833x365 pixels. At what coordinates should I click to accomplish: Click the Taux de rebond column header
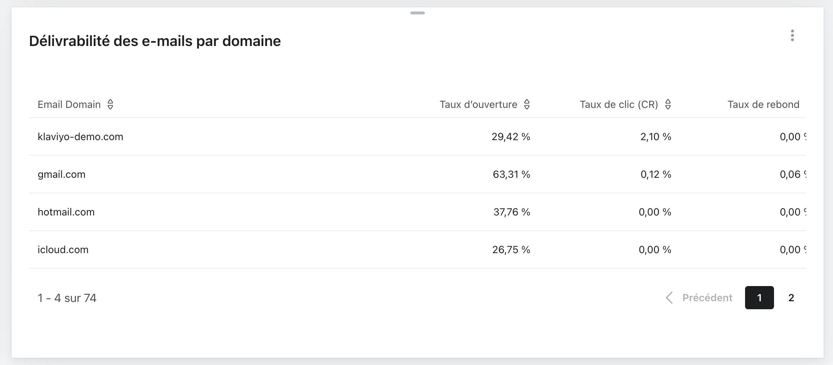click(763, 104)
